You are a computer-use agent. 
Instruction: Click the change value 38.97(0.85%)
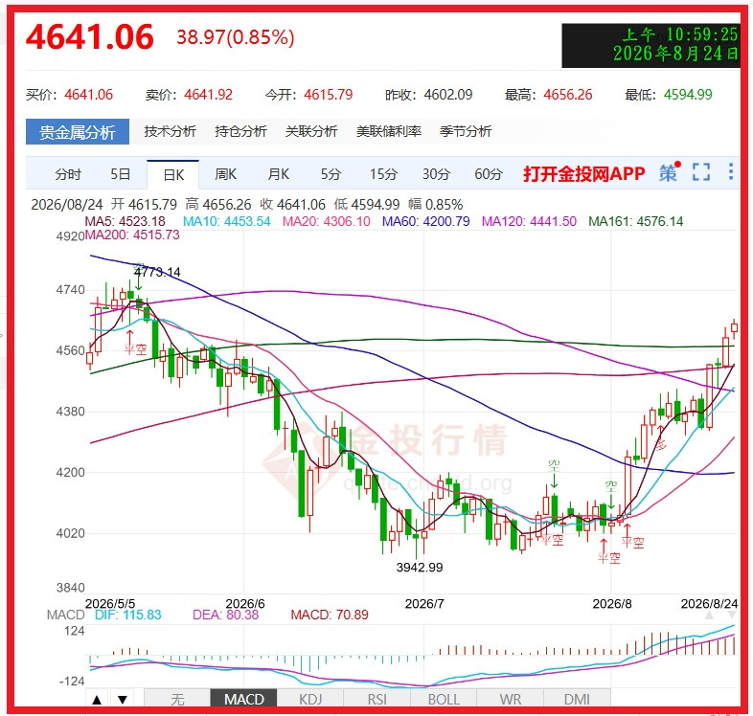[236, 37]
